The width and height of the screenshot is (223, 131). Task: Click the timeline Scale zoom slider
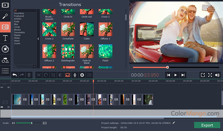click(x=28, y=123)
